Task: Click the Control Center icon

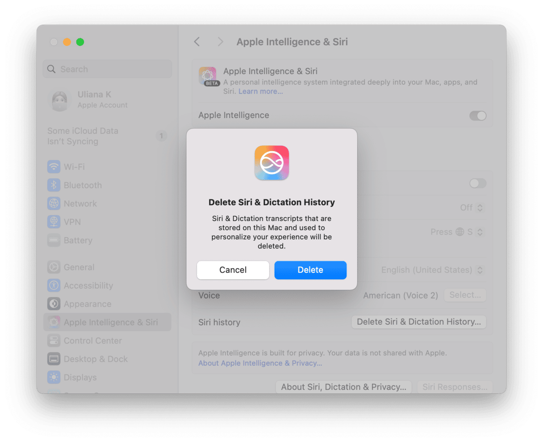Action: [54, 340]
